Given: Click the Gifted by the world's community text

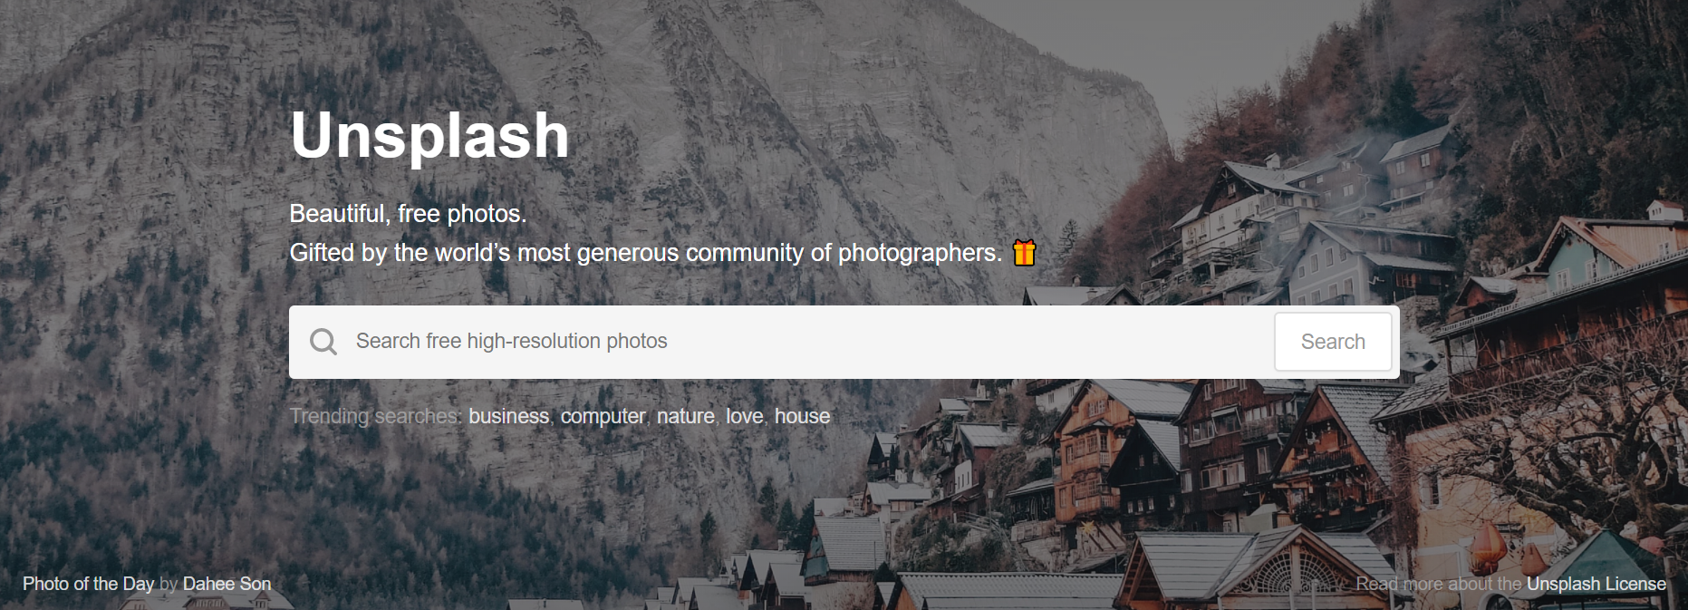Looking at the screenshot, I should (x=645, y=252).
